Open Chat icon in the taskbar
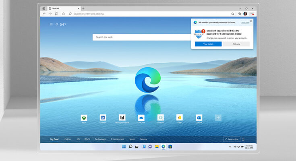The height and width of the screenshot is (161, 296). pyautogui.click(x=150, y=147)
